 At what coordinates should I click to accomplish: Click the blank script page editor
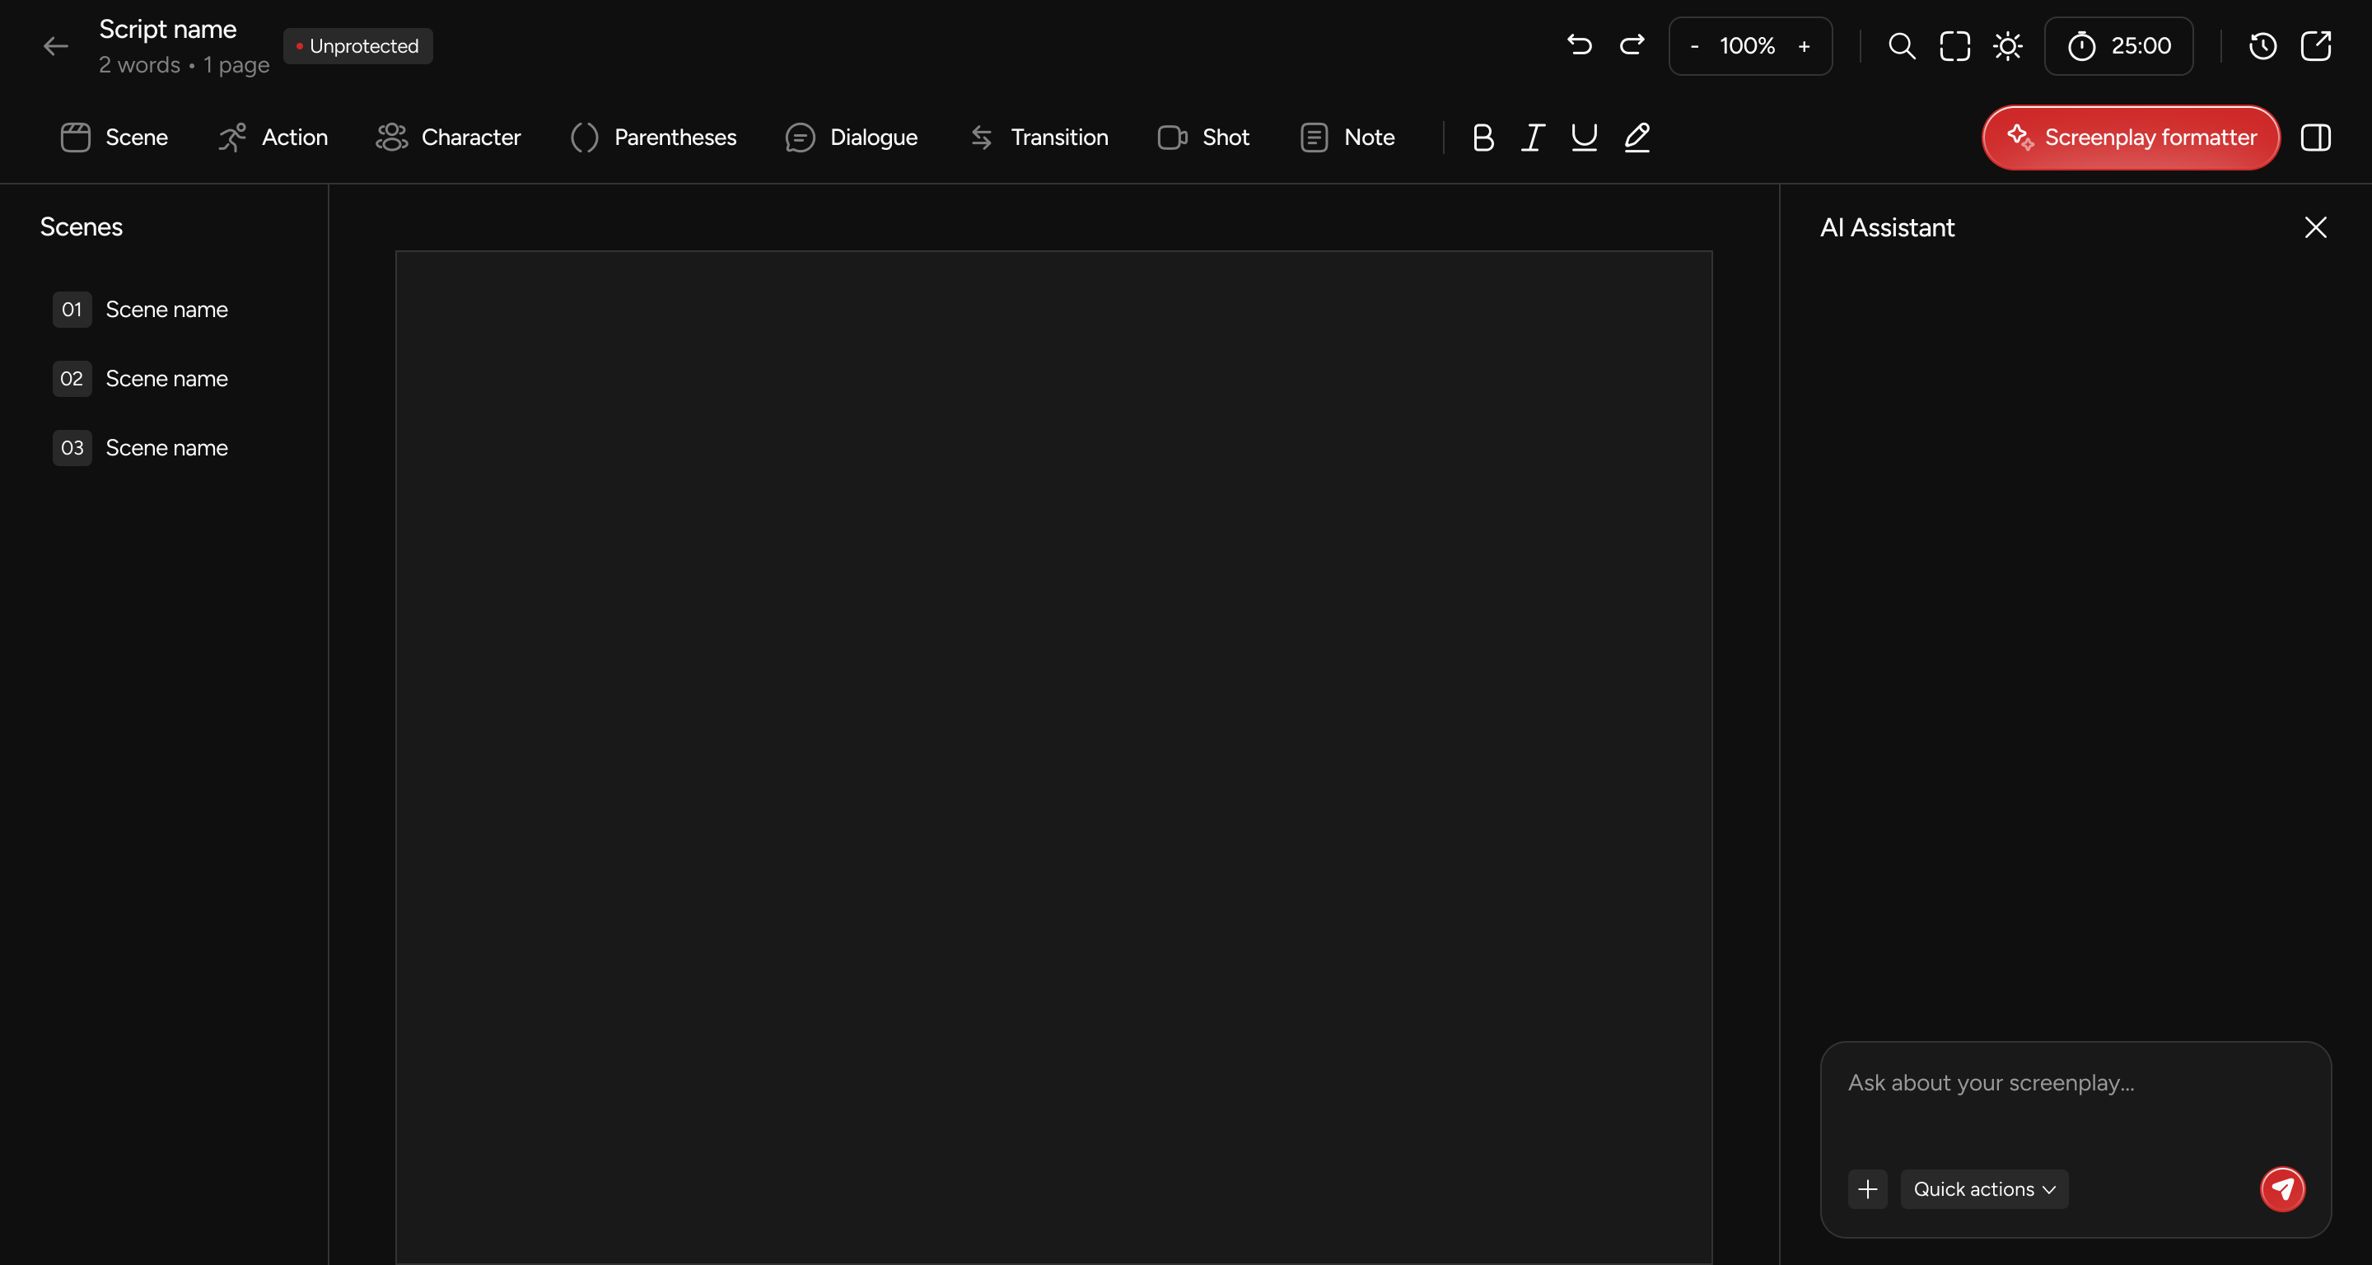tap(1053, 757)
